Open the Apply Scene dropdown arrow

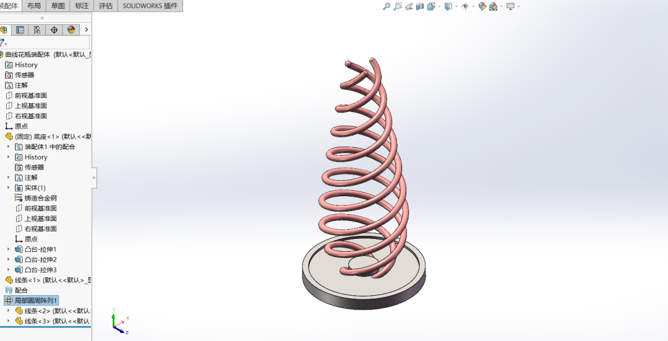(x=502, y=7)
